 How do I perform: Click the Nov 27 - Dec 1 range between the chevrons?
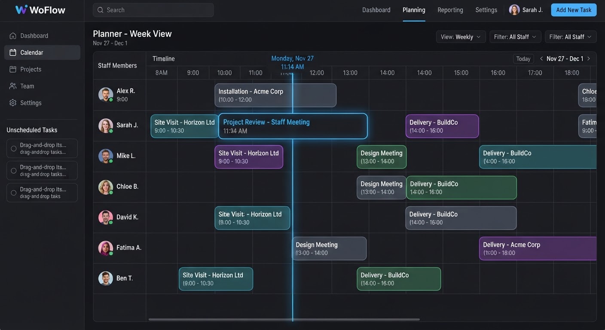[x=565, y=59]
